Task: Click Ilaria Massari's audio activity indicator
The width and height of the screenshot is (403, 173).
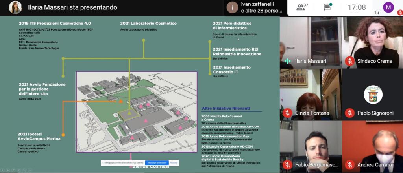Action: tap(288, 61)
